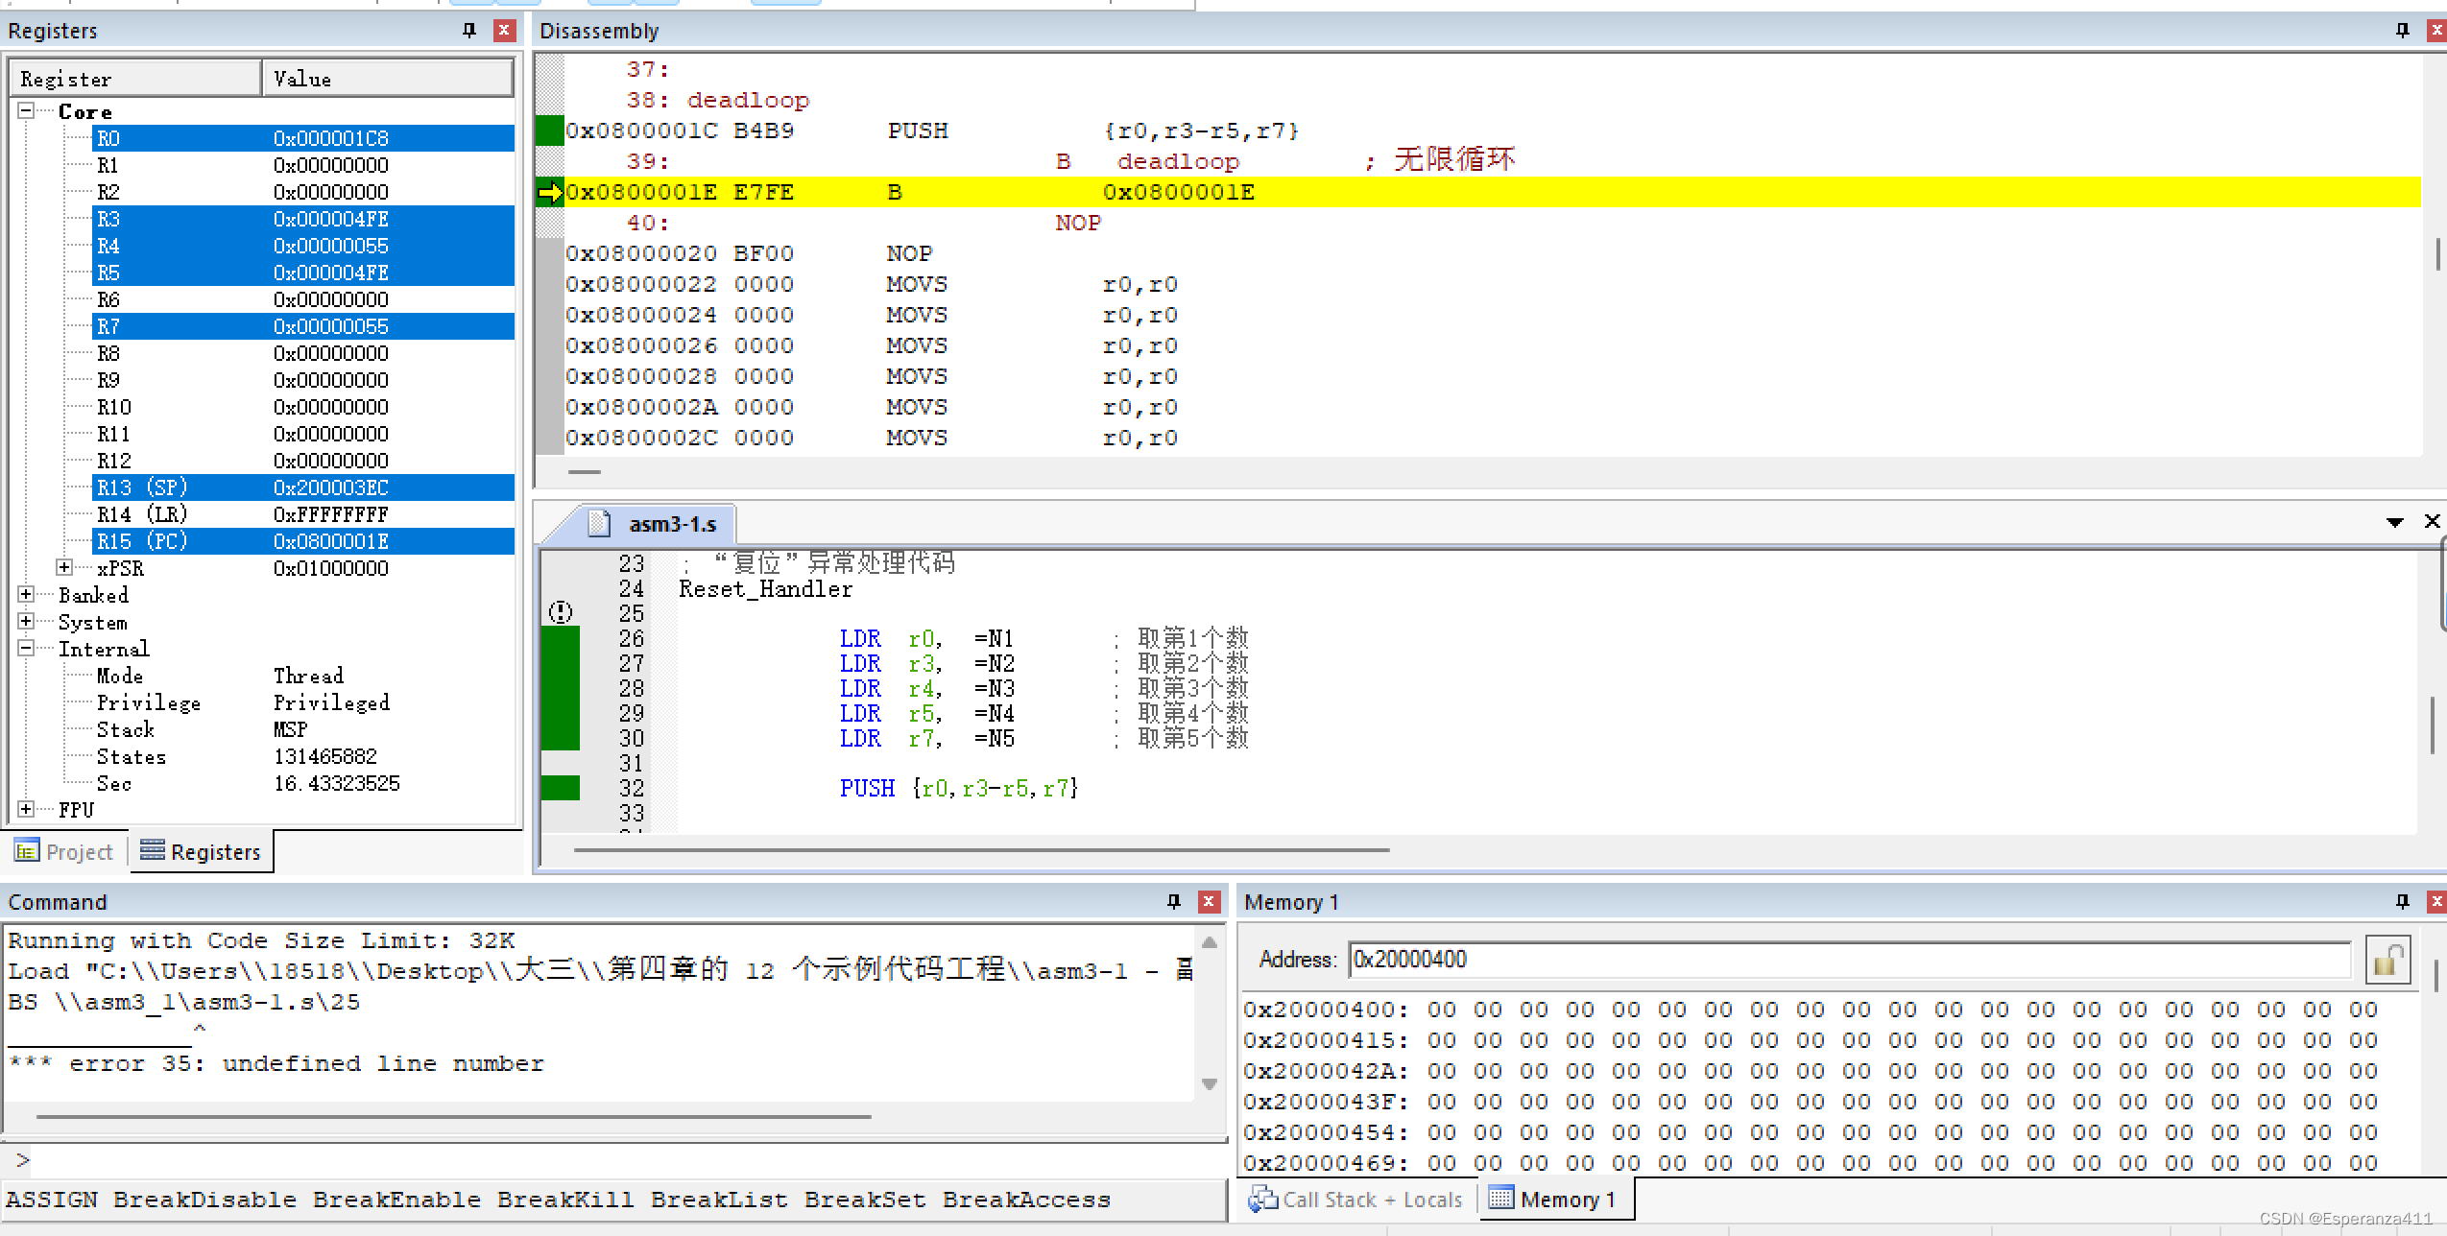The image size is (2447, 1236).
Task: Switch to the Project tab
Action: click(65, 852)
